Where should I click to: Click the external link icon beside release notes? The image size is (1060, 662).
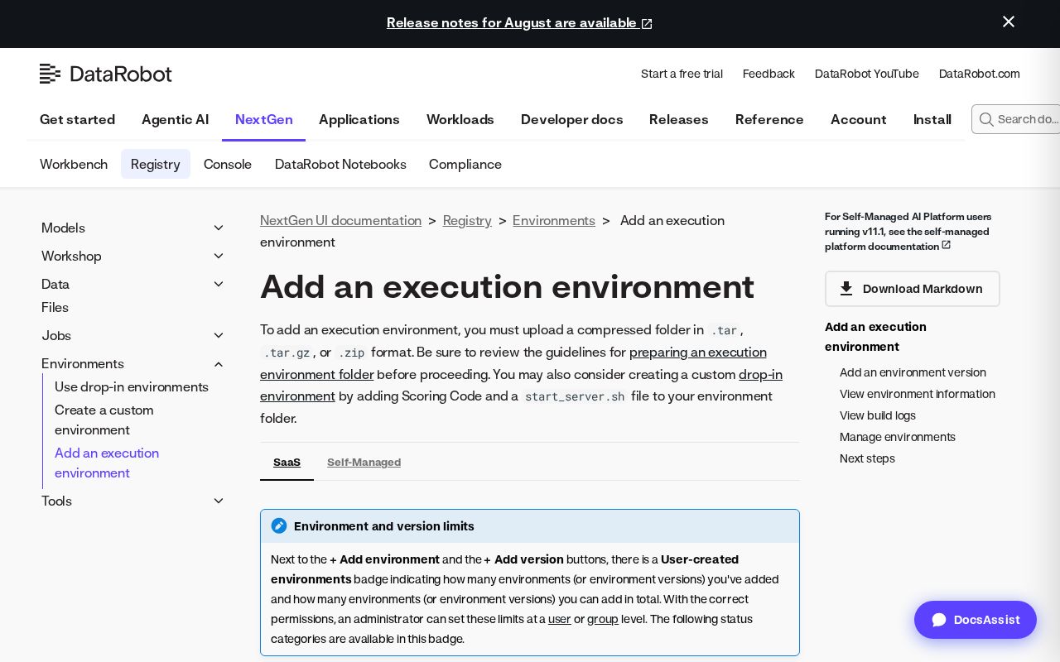(x=647, y=24)
